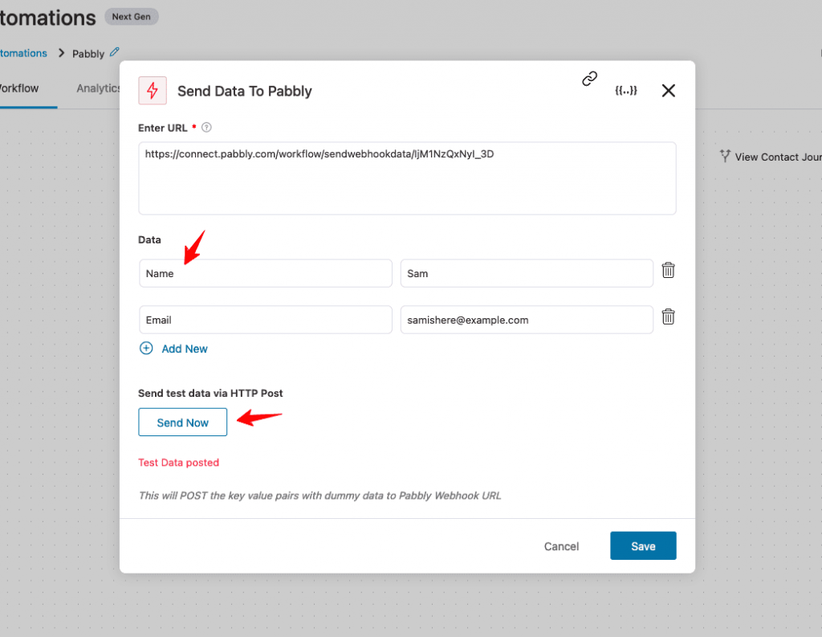The image size is (822, 637).
Task: Edit the Pabbly automation name pencil icon
Action: (x=114, y=52)
